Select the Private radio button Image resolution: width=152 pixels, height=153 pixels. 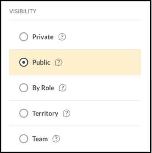click(x=24, y=37)
